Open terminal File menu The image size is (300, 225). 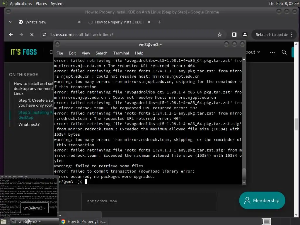click(60, 53)
